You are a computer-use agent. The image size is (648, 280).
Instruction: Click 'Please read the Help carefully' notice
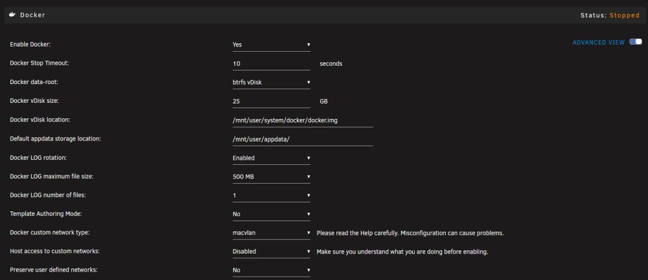(x=410, y=233)
